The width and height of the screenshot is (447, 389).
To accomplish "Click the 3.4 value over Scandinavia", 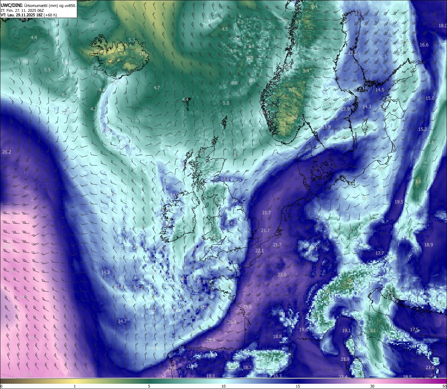I will [306, 71].
